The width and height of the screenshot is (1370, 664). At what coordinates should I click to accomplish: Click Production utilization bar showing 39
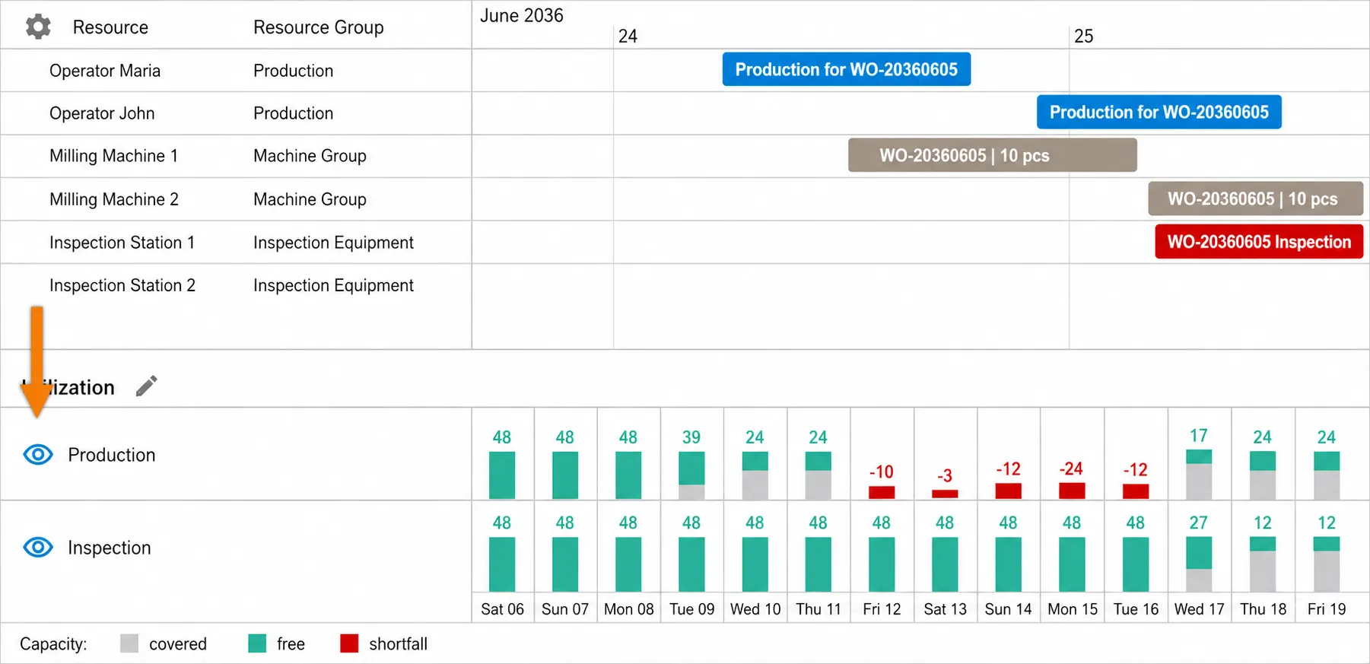pyautogui.click(x=691, y=475)
